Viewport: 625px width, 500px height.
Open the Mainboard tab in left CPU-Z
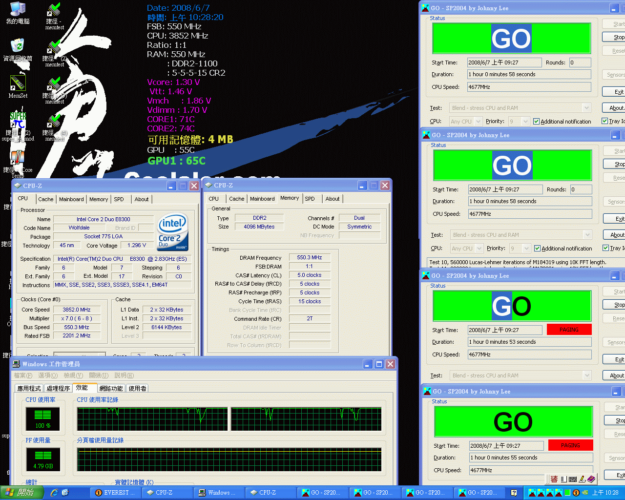71,199
